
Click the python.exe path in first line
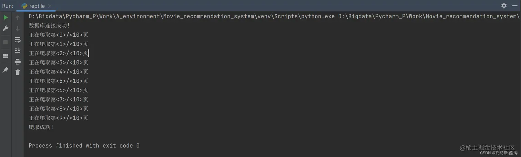[x=182, y=16]
